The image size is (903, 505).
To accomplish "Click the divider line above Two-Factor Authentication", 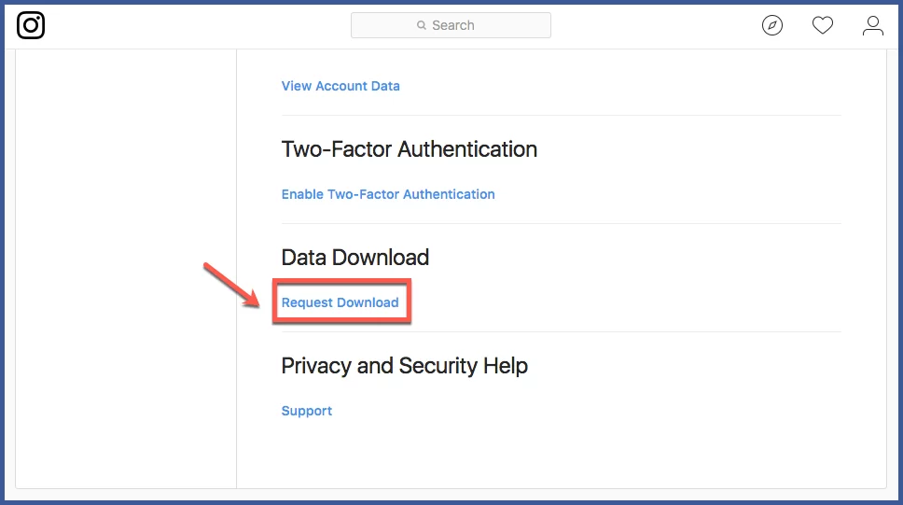I will 561,116.
